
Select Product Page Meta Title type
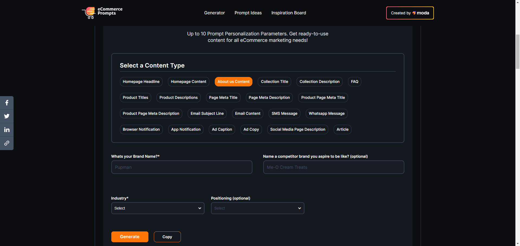pyautogui.click(x=323, y=97)
